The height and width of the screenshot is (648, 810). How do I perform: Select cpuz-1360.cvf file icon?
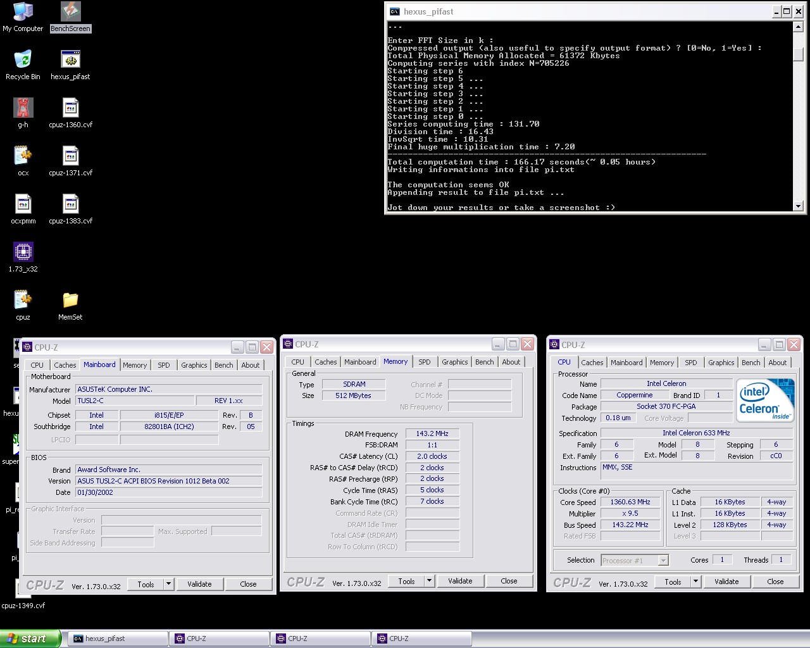[x=70, y=113]
